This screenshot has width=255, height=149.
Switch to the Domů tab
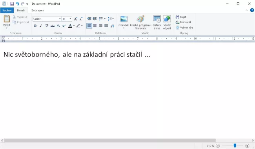(x=21, y=10)
